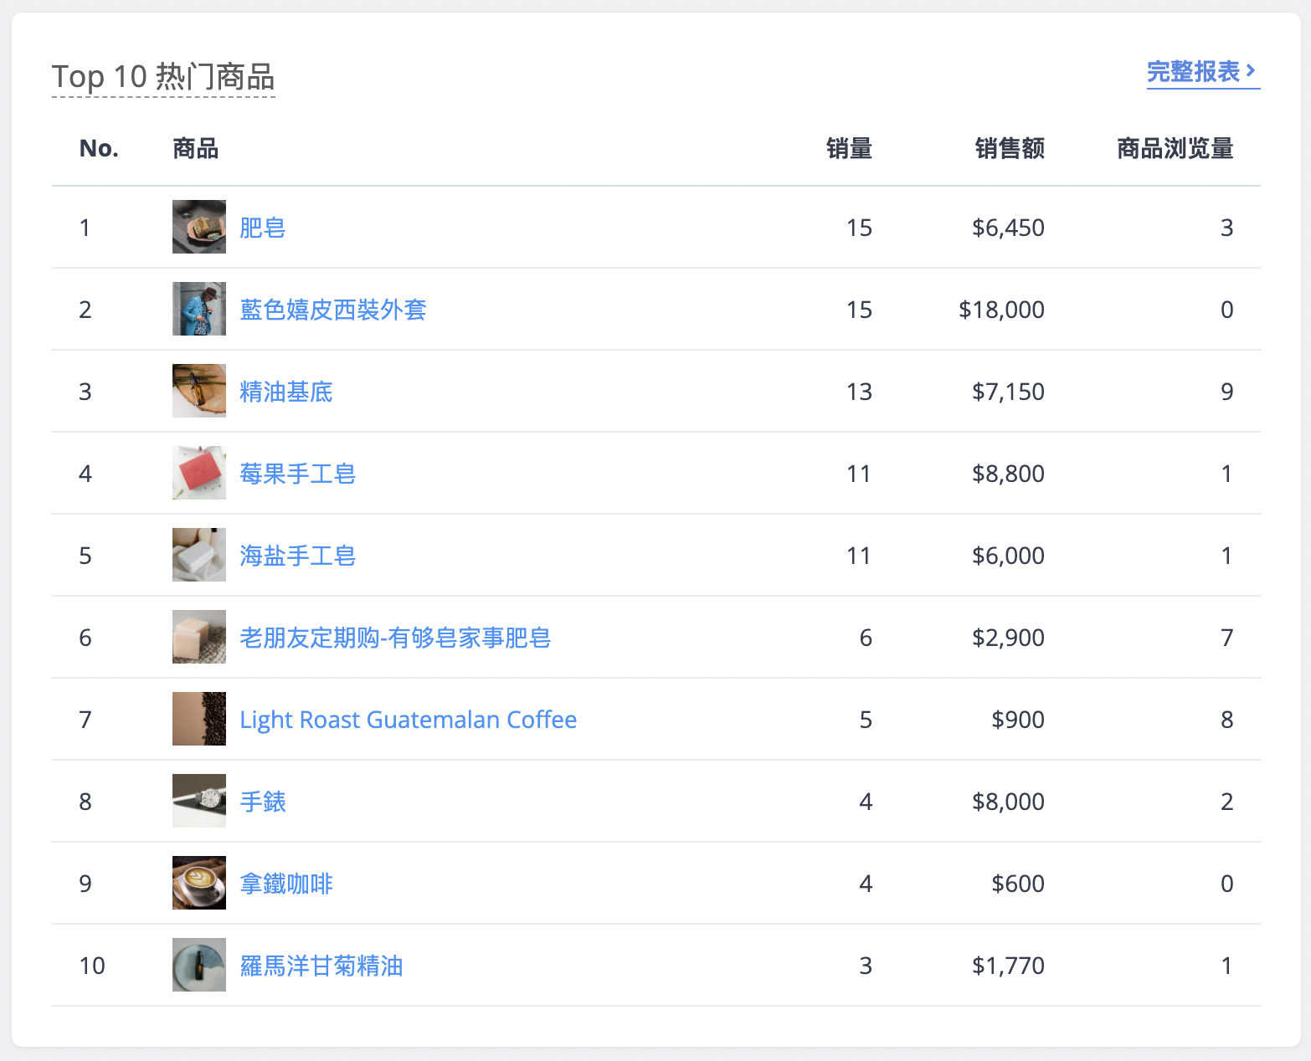Click the 藍色嬉皮西裝外套 thumbnail image
This screenshot has height=1061, width=1311.
click(199, 309)
